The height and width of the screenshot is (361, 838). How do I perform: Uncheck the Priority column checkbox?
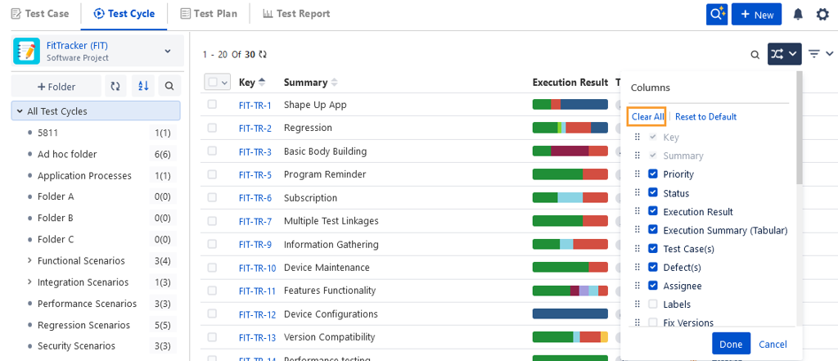click(653, 174)
